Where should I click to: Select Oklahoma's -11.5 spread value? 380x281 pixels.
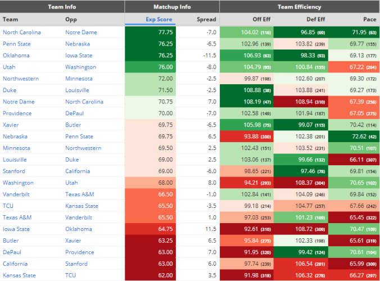[x=210, y=56]
